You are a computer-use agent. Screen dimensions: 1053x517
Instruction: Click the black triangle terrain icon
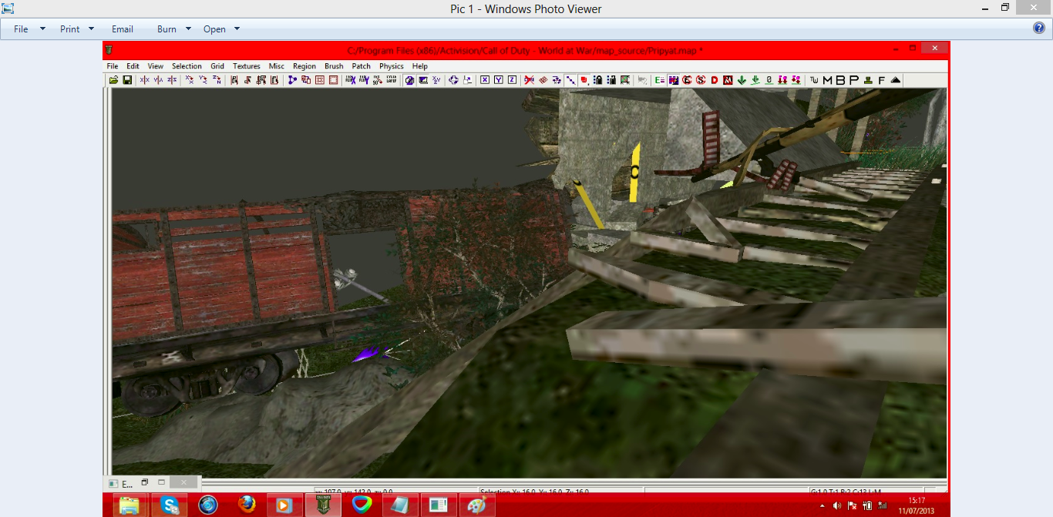tap(896, 80)
